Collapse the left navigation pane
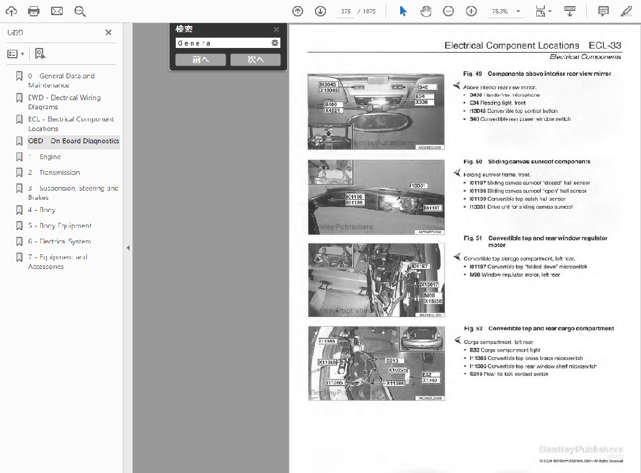 tap(128, 248)
